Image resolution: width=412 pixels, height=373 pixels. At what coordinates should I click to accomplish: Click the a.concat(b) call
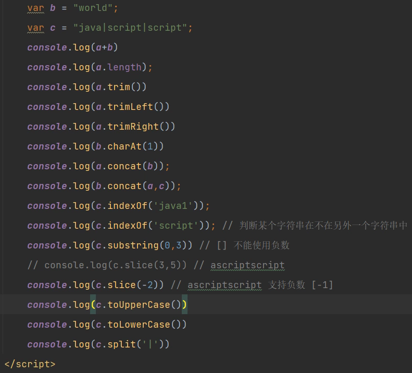point(127,166)
